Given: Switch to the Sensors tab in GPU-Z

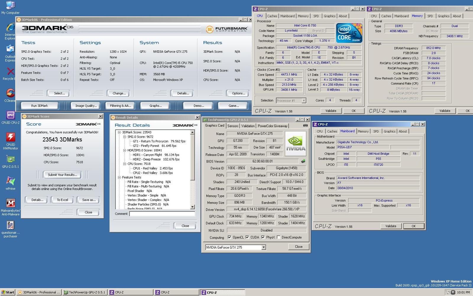Looking at the screenshot, I should 233,126.
